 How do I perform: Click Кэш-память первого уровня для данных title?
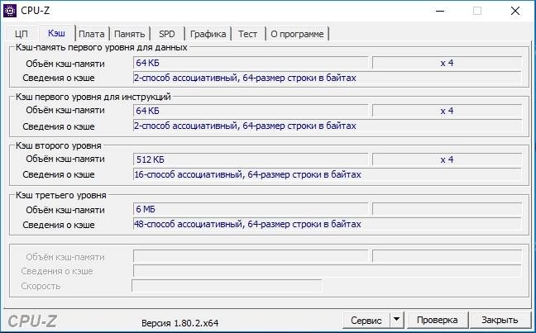click(102, 47)
